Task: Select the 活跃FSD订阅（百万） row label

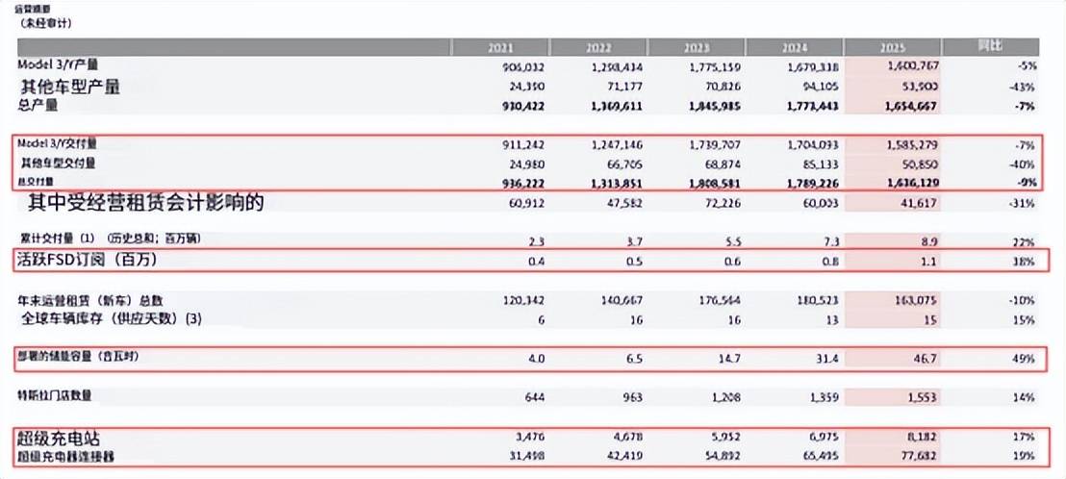Action: coord(88,261)
